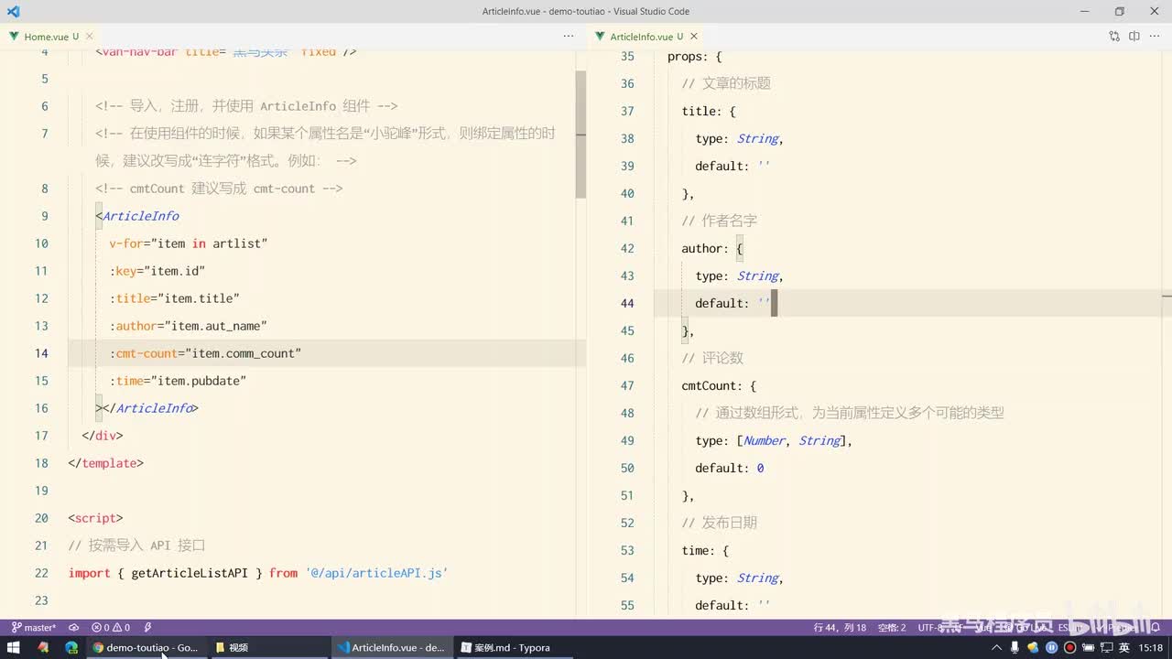The image size is (1172, 659).
Task: Click the lightning bolt status bar icon
Action: (x=147, y=628)
